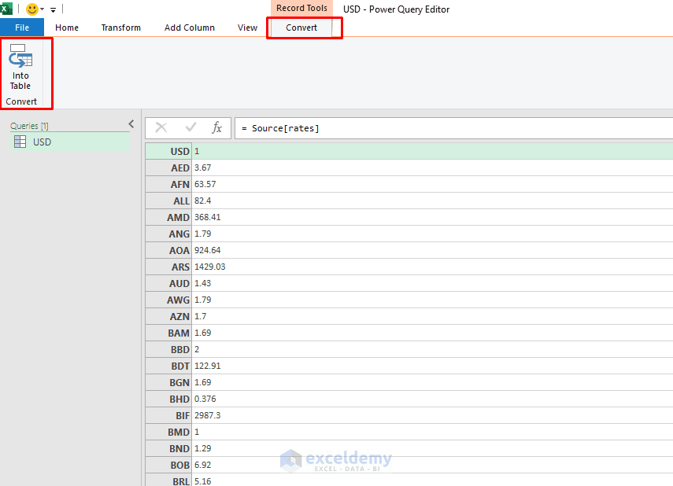Click the Record Tools contextual tab label

(301, 8)
